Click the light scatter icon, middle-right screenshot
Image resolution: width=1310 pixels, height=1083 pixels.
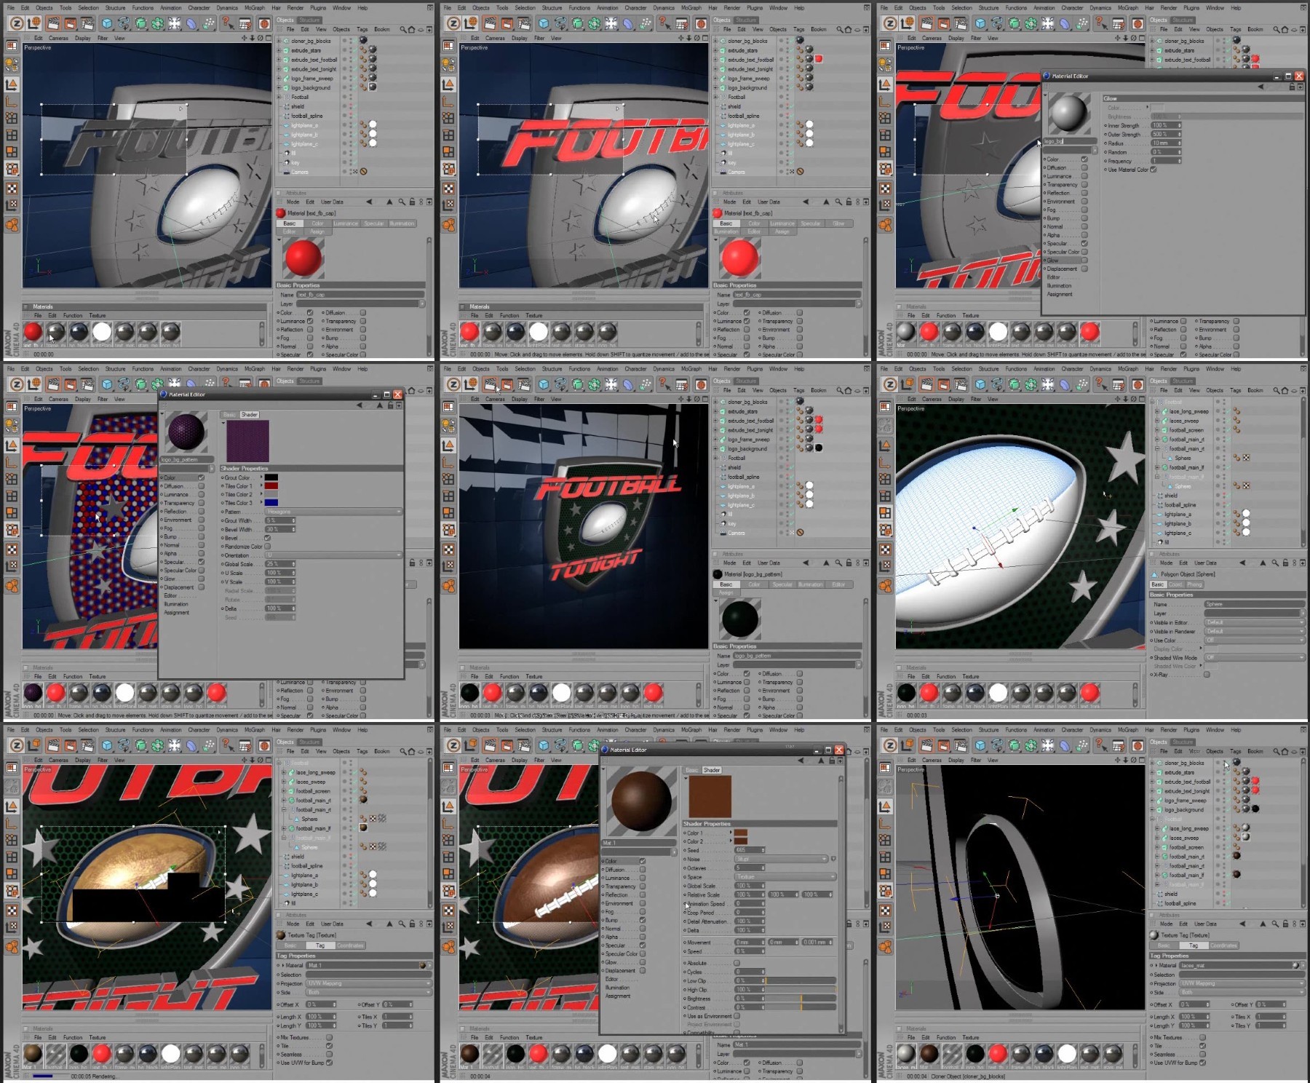click(1047, 384)
